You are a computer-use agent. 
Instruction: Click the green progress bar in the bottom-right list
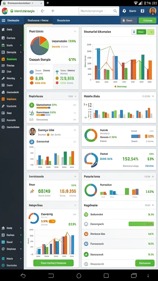tap(141, 224)
